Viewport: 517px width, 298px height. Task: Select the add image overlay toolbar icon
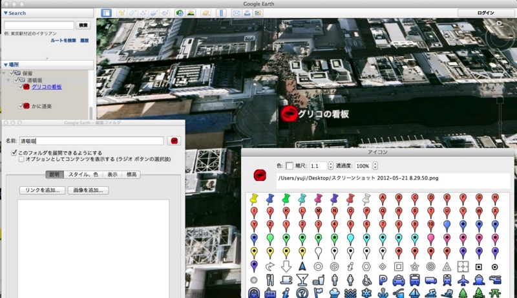pos(154,13)
